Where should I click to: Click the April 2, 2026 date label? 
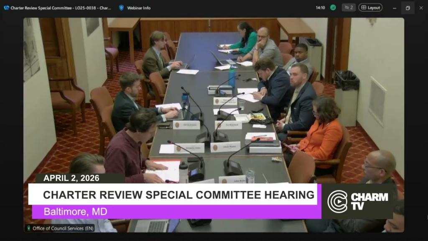coord(71,178)
